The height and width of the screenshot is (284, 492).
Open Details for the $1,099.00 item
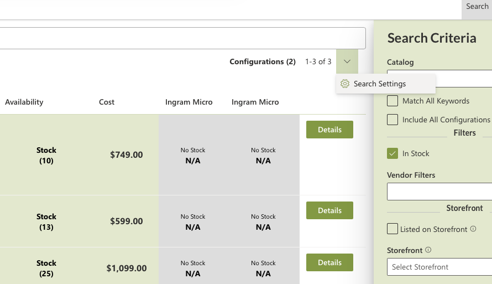(329, 262)
